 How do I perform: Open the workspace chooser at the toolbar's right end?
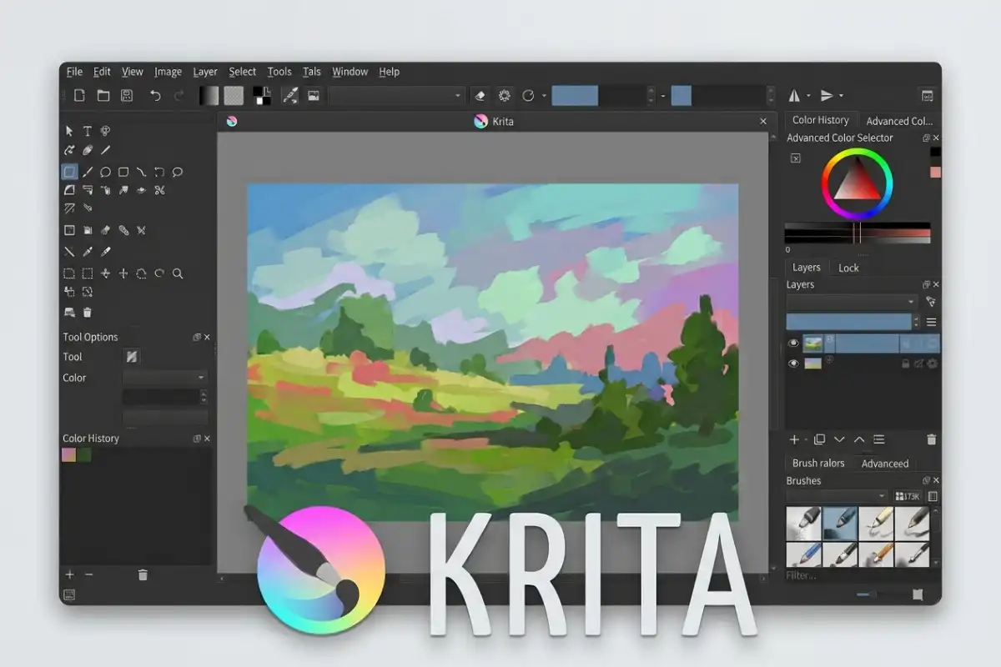pos(927,96)
